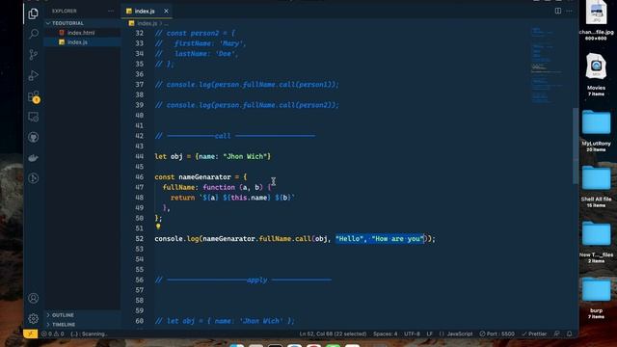Click line number 44 in the gutter
The height and width of the screenshot is (347, 617).
tap(139, 156)
